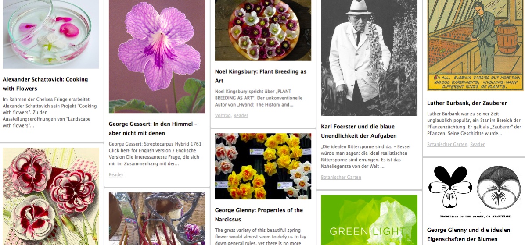Image resolution: width=525 pixels, height=245 pixels.
Task: Open the petri dish flowers thumbnail
Action: (51, 34)
